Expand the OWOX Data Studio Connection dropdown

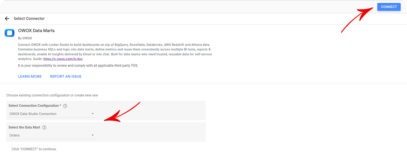tap(52, 114)
